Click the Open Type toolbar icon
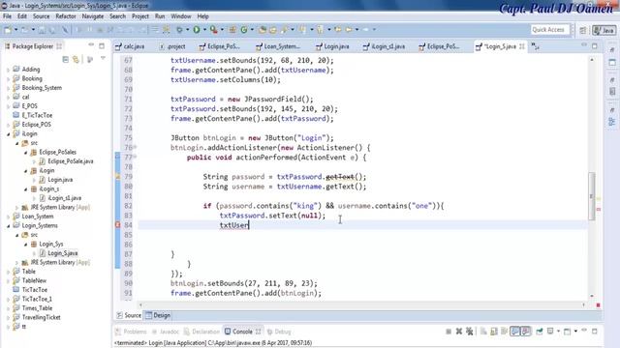 262,30
